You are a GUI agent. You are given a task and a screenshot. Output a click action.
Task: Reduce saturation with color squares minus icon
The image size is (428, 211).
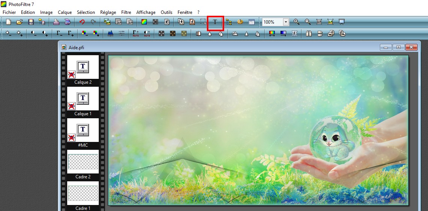pyautogui.click(x=85, y=33)
